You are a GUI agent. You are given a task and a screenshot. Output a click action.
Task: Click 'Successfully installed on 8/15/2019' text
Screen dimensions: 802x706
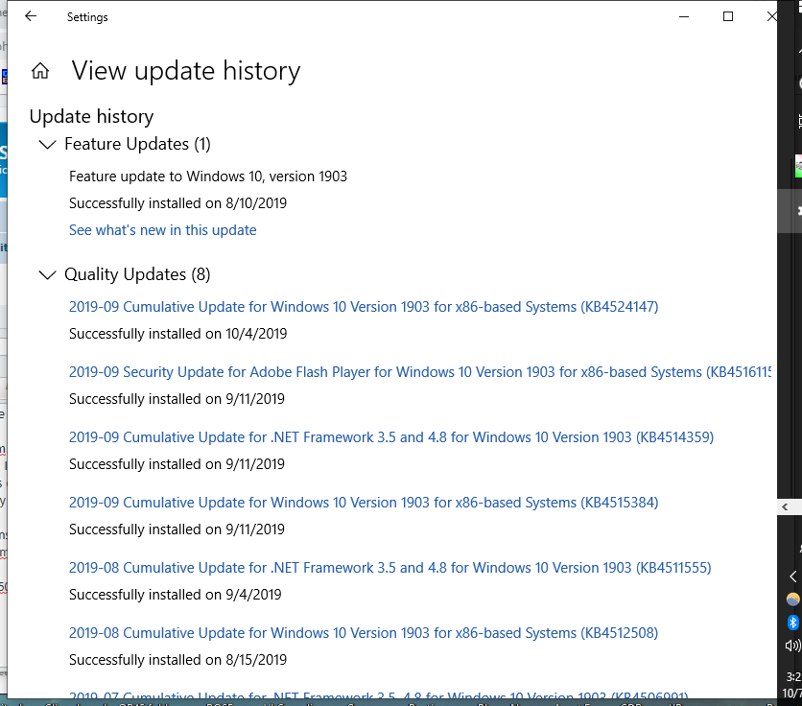pyautogui.click(x=178, y=660)
